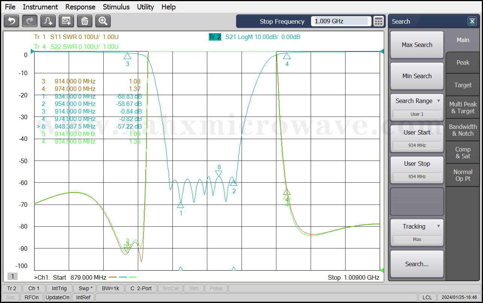Add a new trace using toolbar icon
The image size is (483, 303).
48,21
